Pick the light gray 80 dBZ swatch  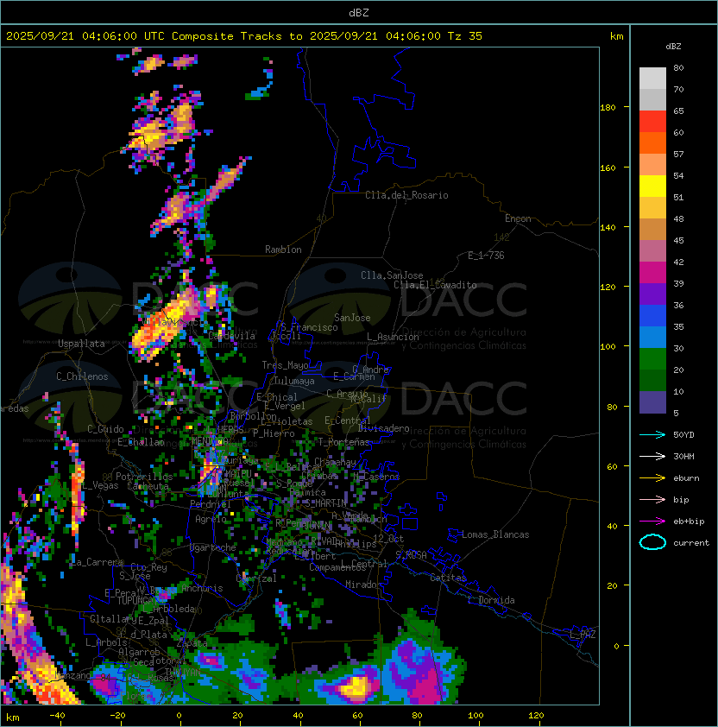tap(652, 78)
